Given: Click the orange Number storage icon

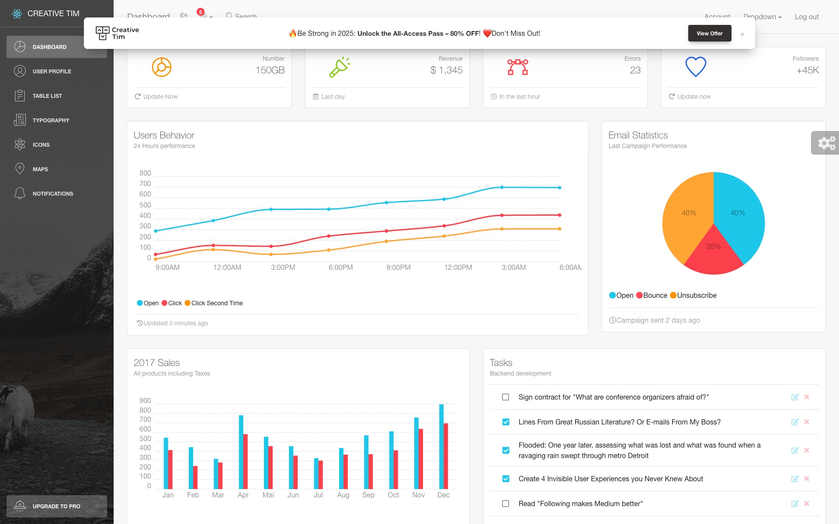Looking at the screenshot, I should [161, 67].
